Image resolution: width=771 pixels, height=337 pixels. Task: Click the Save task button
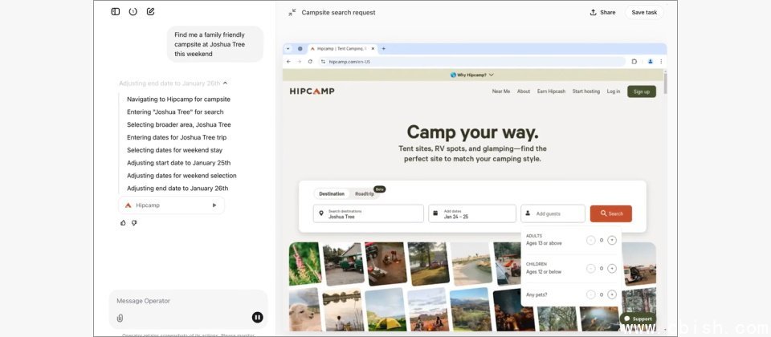tap(643, 12)
